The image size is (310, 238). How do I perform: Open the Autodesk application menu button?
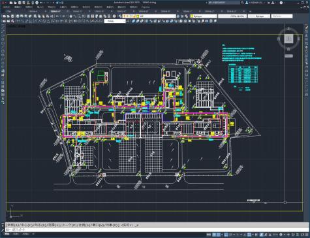coord(3,3)
